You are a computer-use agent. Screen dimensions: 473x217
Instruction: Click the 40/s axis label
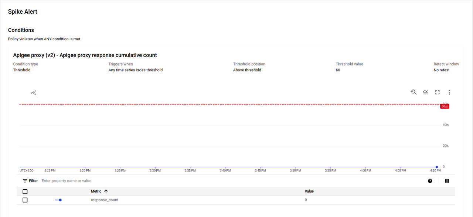446,125
